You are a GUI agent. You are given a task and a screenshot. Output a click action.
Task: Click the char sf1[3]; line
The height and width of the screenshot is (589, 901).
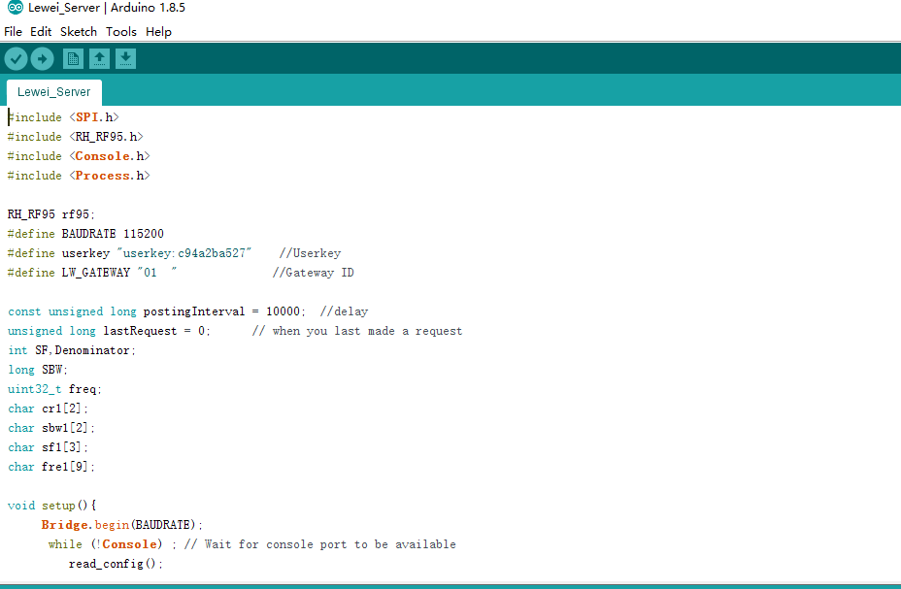pyautogui.click(x=49, y=447)
